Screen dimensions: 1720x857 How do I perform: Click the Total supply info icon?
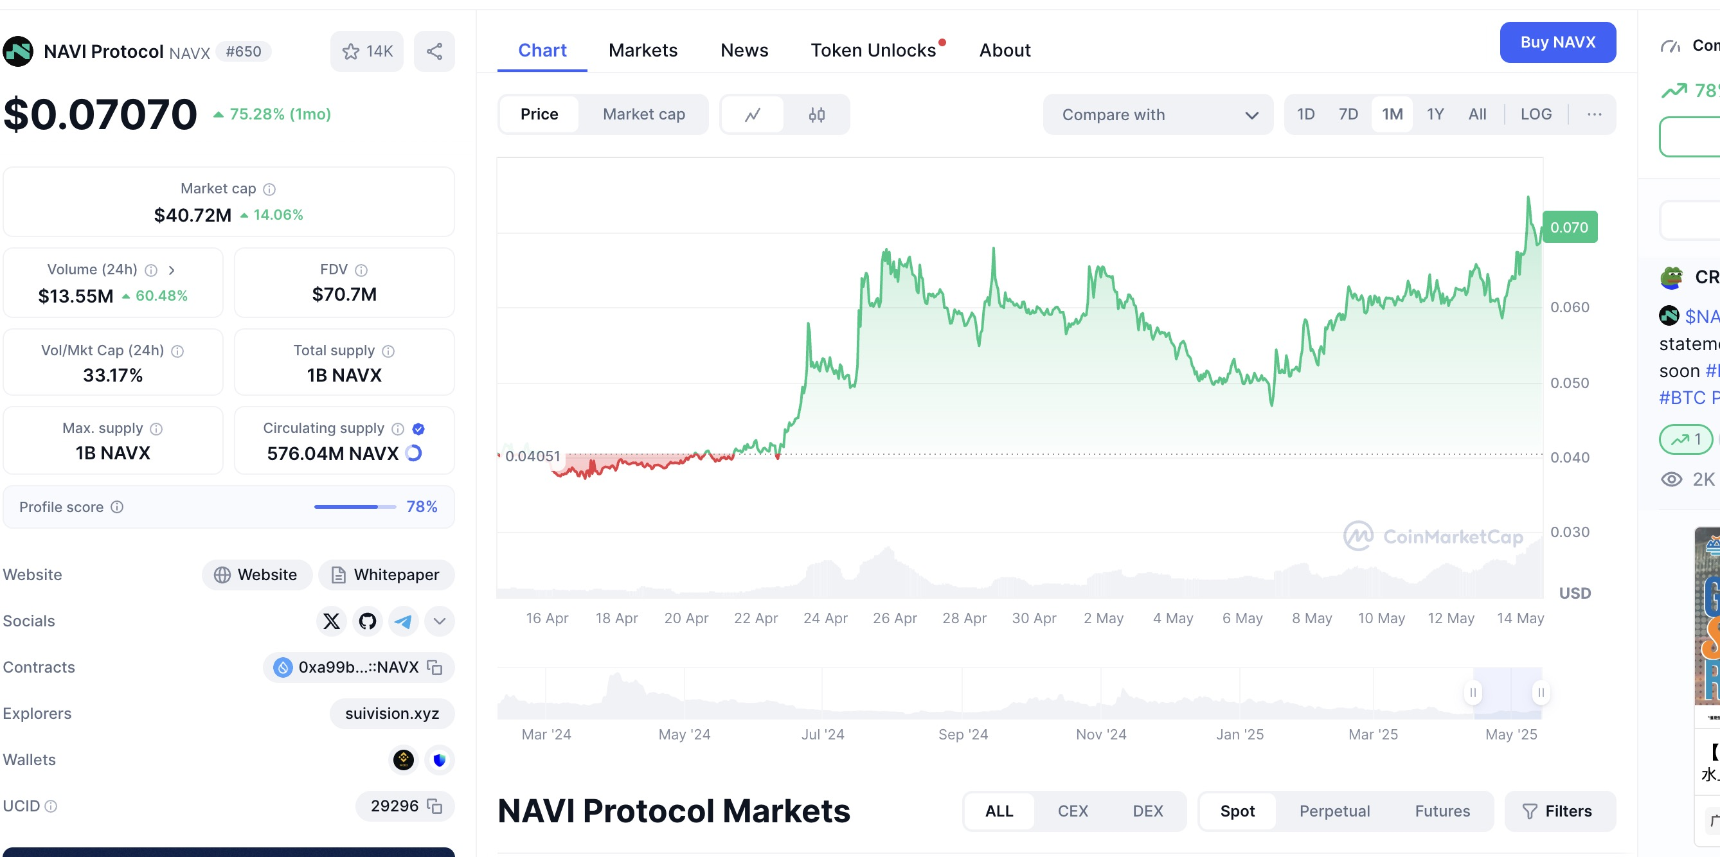388,351
